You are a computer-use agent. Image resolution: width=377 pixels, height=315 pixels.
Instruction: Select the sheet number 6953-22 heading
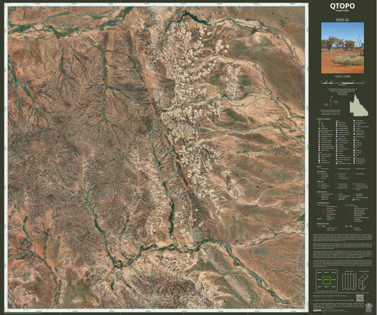[x=343, y=20]
